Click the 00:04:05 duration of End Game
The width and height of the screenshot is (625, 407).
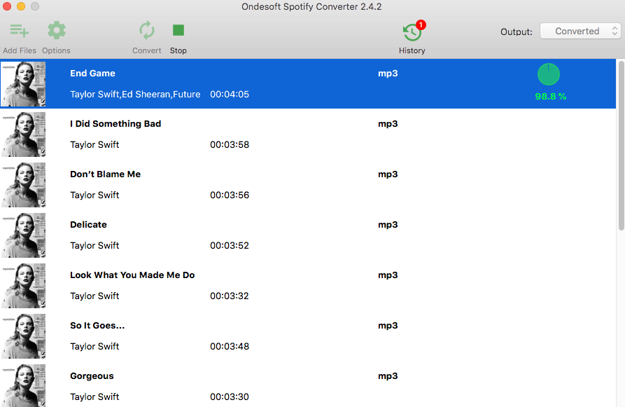[x=230, y=95]
